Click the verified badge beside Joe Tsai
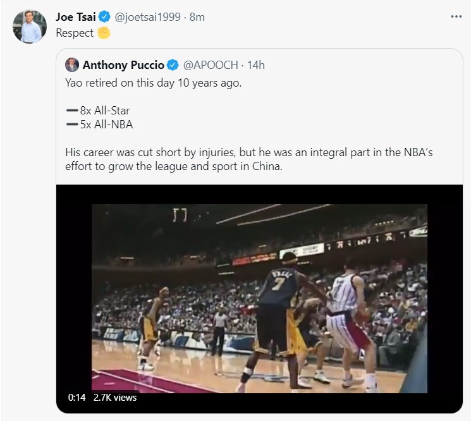Image resolution: width=471 pixels, height=421 pixels. pos(105,17)
